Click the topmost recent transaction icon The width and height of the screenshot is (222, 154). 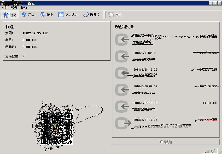click(122, 39)
